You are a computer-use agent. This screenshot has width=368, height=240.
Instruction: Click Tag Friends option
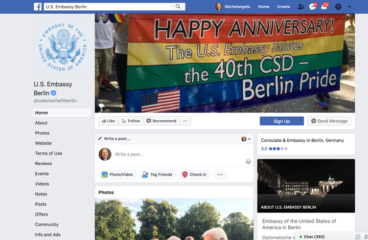point(158,174)
